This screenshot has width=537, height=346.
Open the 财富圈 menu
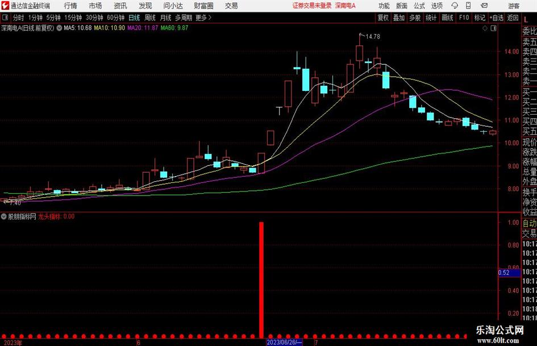(x=203, y=6)
